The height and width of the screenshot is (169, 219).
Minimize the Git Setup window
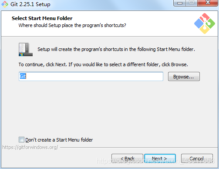click(180, 3)
